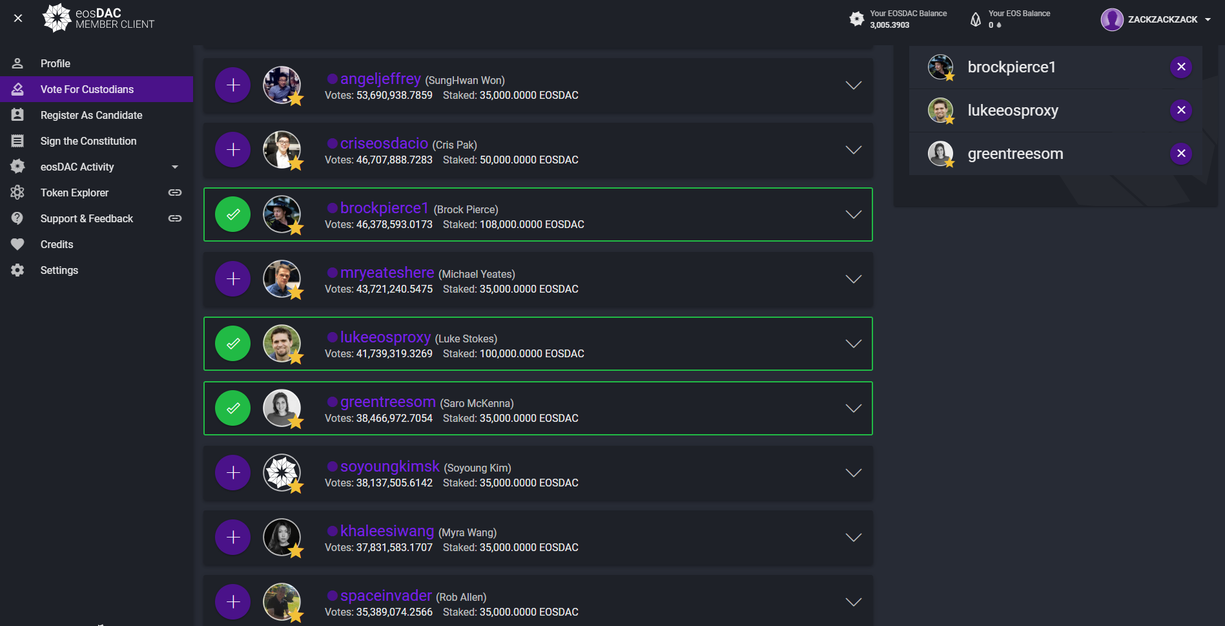Add criseosdacio to your votes
1225x626 pixels.
(233, 150)
